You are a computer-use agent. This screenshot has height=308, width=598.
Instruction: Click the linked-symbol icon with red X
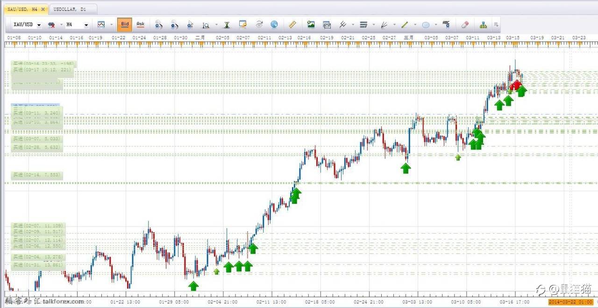point(51,24)
